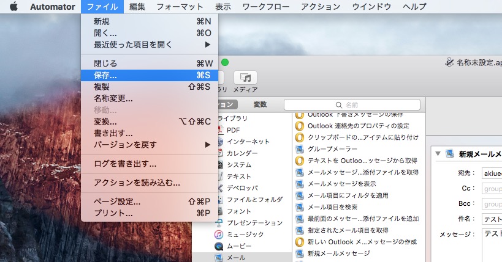This screenshot has width=502, height=262.
Task: Open the フォーマット menu
Action: point(180,7)
